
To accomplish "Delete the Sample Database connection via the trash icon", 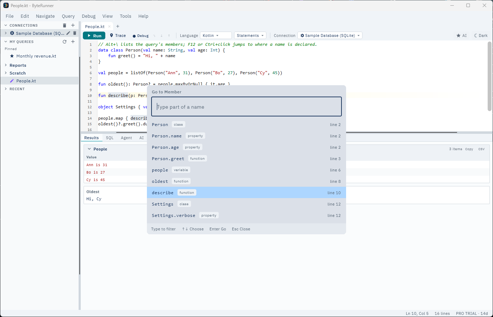I will click(x=75, y=33).
